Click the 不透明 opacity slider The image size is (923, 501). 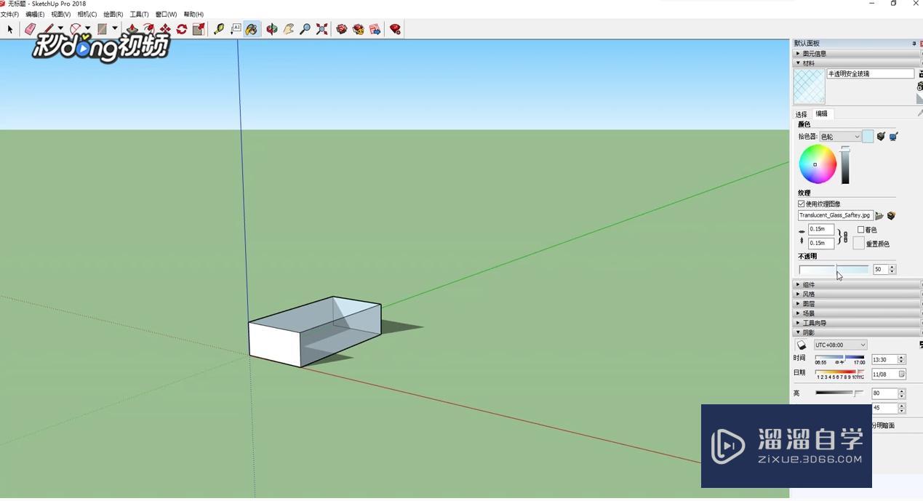[x=834, y=269]
